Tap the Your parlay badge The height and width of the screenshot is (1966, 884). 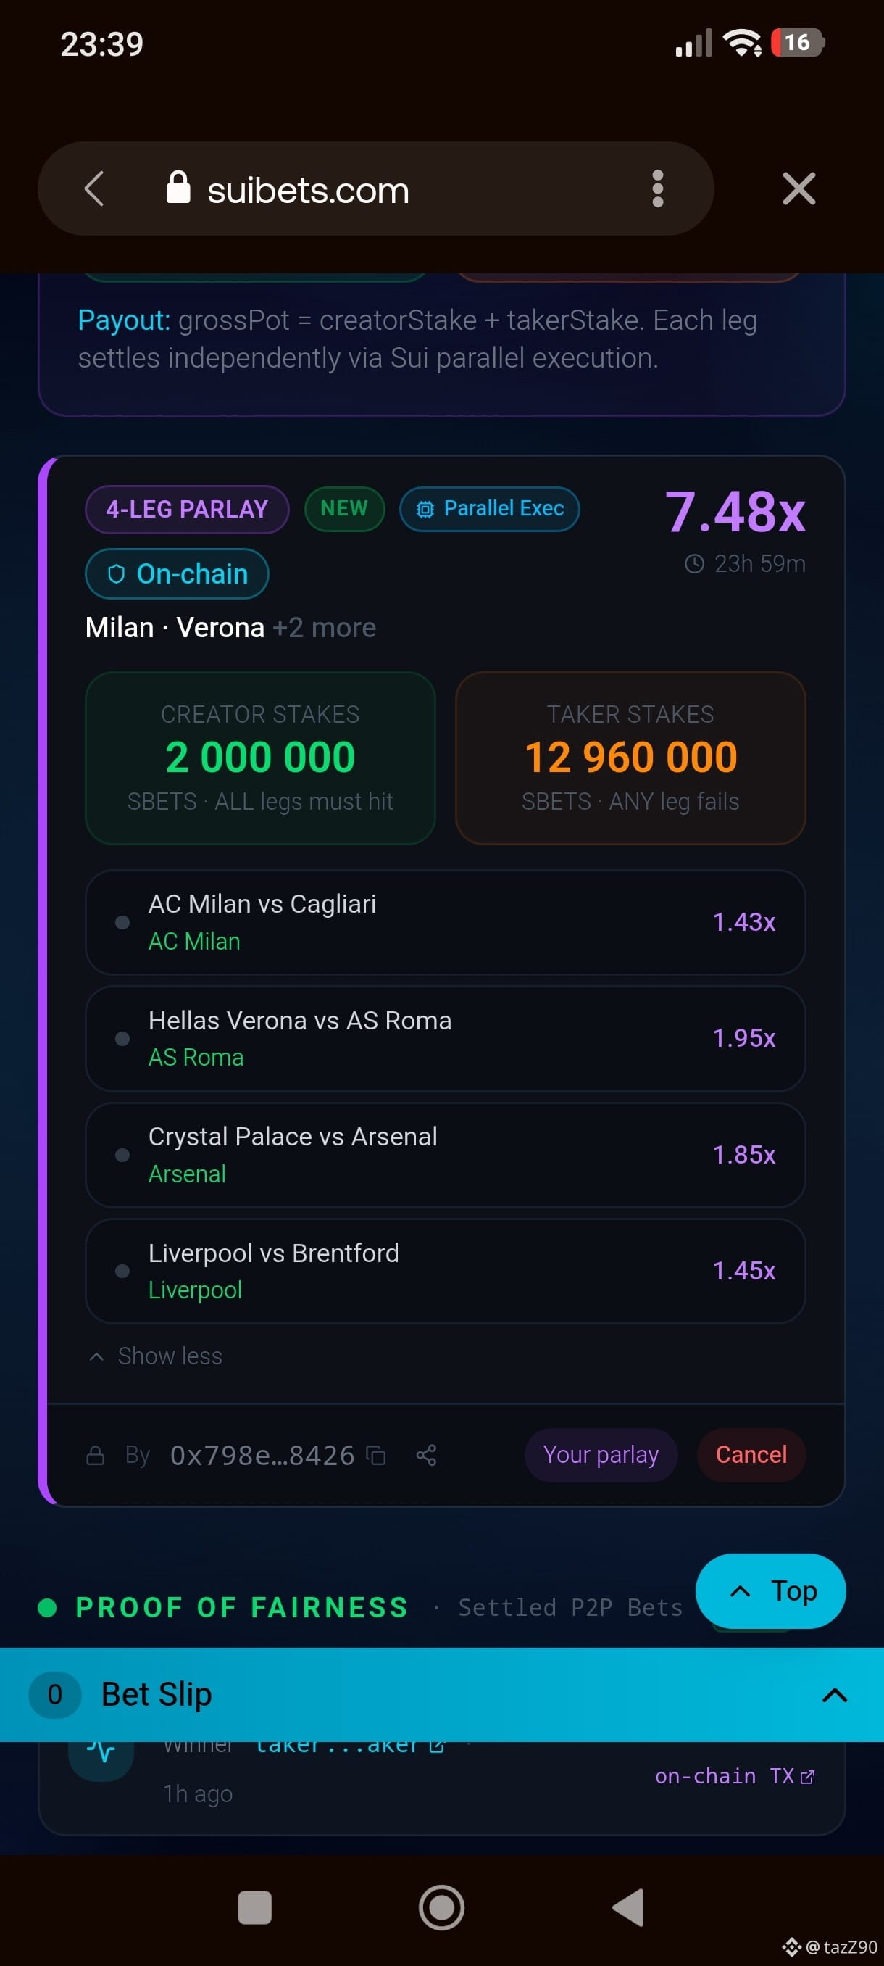[601, 1455]
